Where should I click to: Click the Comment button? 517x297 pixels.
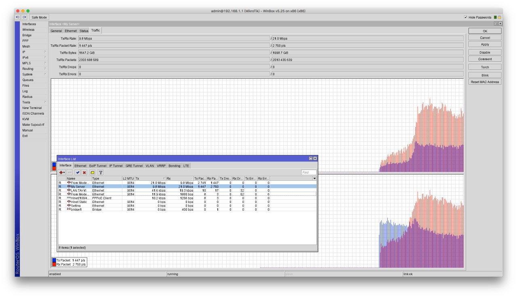[x=485, y=59]
